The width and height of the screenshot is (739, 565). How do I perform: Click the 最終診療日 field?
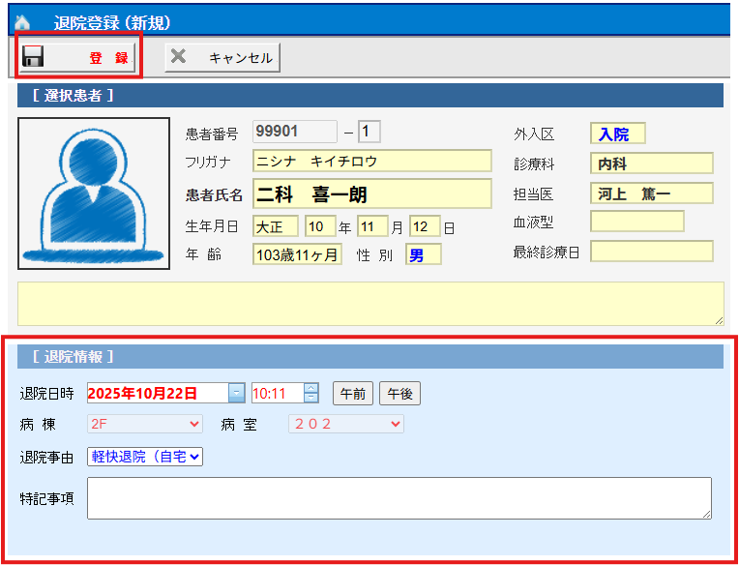(x=651, y=252)
